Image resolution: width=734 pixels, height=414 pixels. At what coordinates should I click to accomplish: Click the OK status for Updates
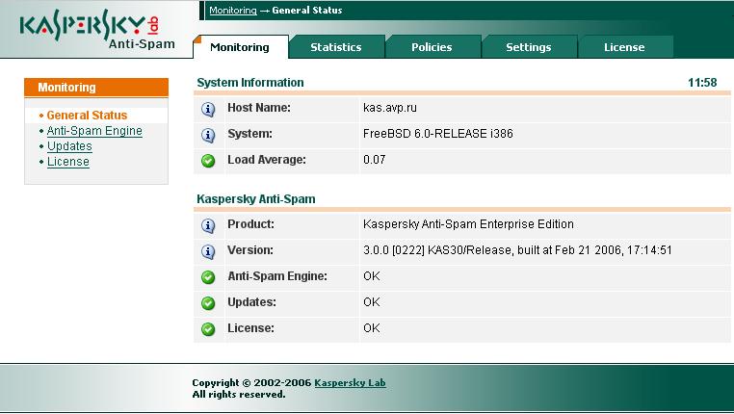pyautogui.click(x=372, y=301)
